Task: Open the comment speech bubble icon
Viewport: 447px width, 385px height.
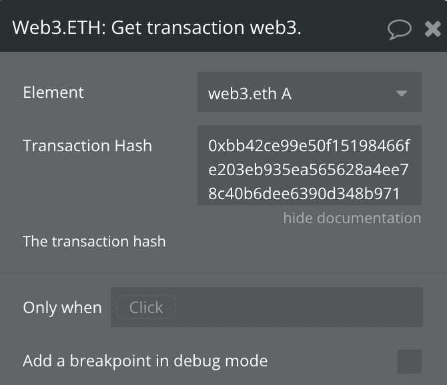Action: pyautogui.click(x=400, y=29)
